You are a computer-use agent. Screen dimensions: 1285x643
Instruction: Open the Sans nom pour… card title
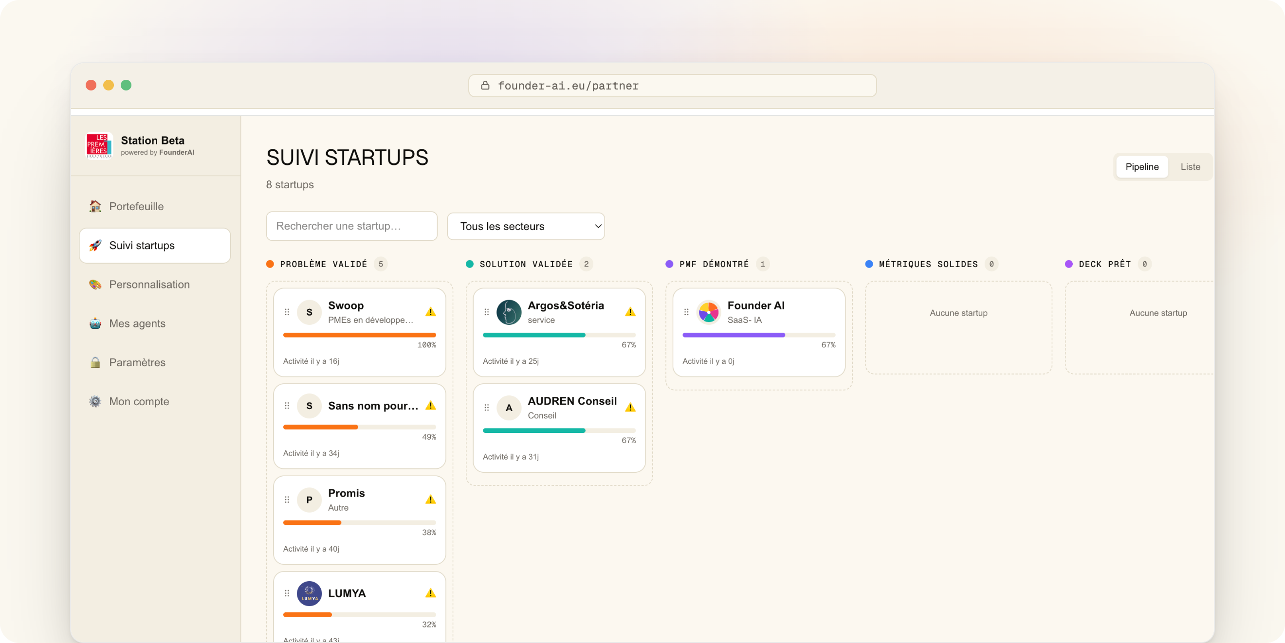pos(373,406)
